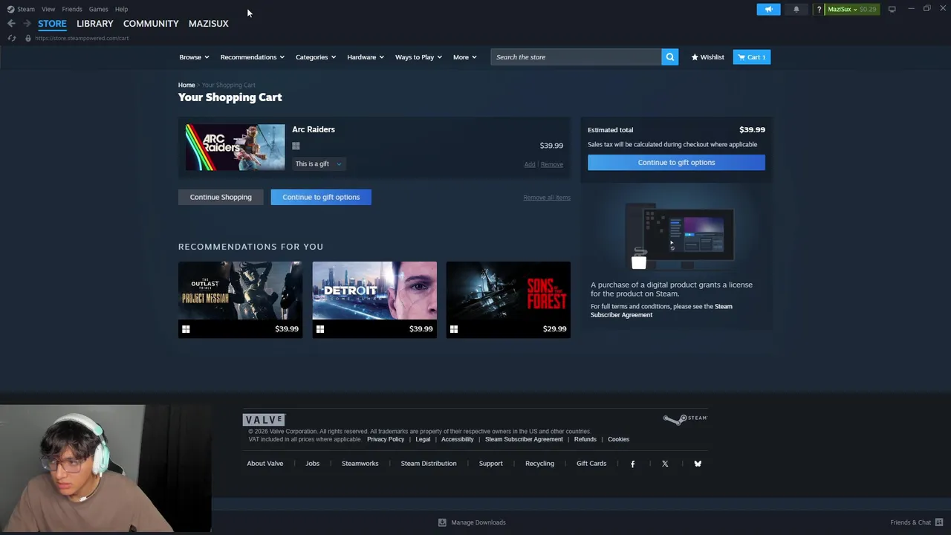Expand the Categories dropdown
Image resolution: width=951 pixels, height=535 pixels.
[316, 57]
